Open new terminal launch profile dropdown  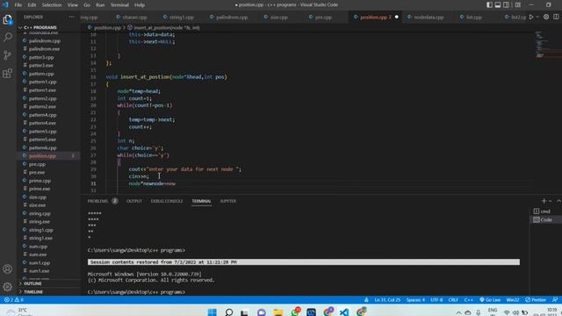[x=551, y=201]
